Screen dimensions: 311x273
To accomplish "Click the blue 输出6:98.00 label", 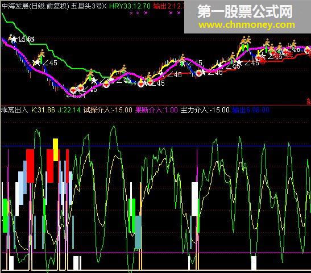I will click(251, 110).
